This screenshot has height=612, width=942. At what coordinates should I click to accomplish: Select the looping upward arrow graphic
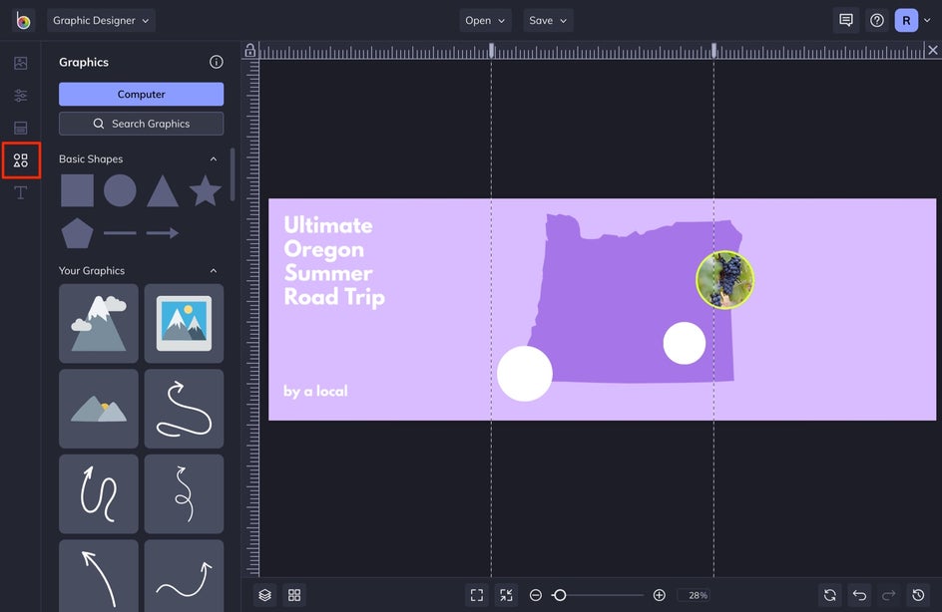pyautogui.click(x=99, y=493)
